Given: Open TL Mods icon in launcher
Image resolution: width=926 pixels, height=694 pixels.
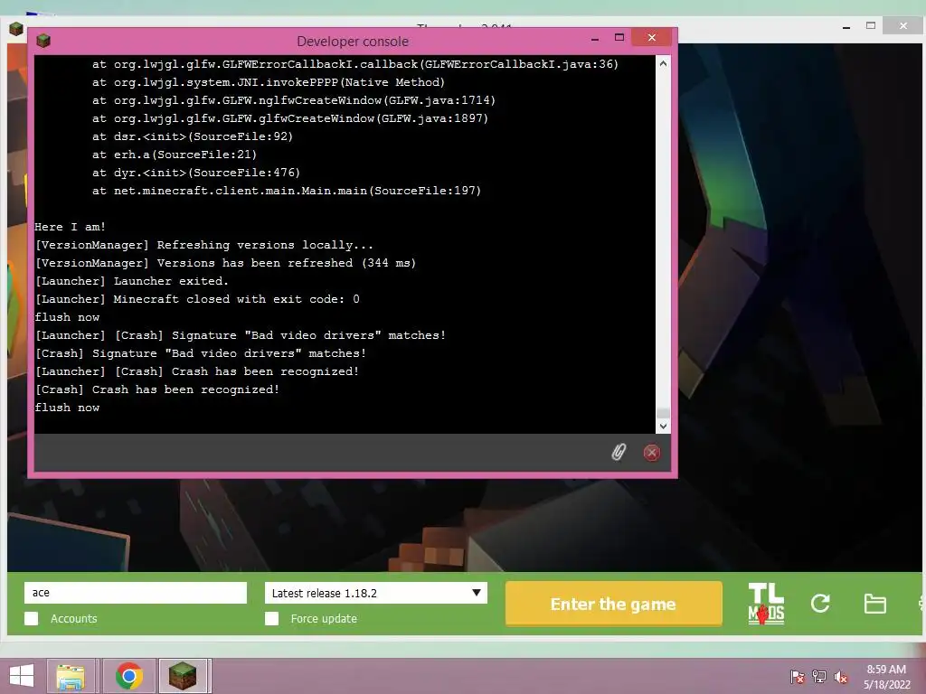Looking at the screenshot, I should (x=766, y=604).
